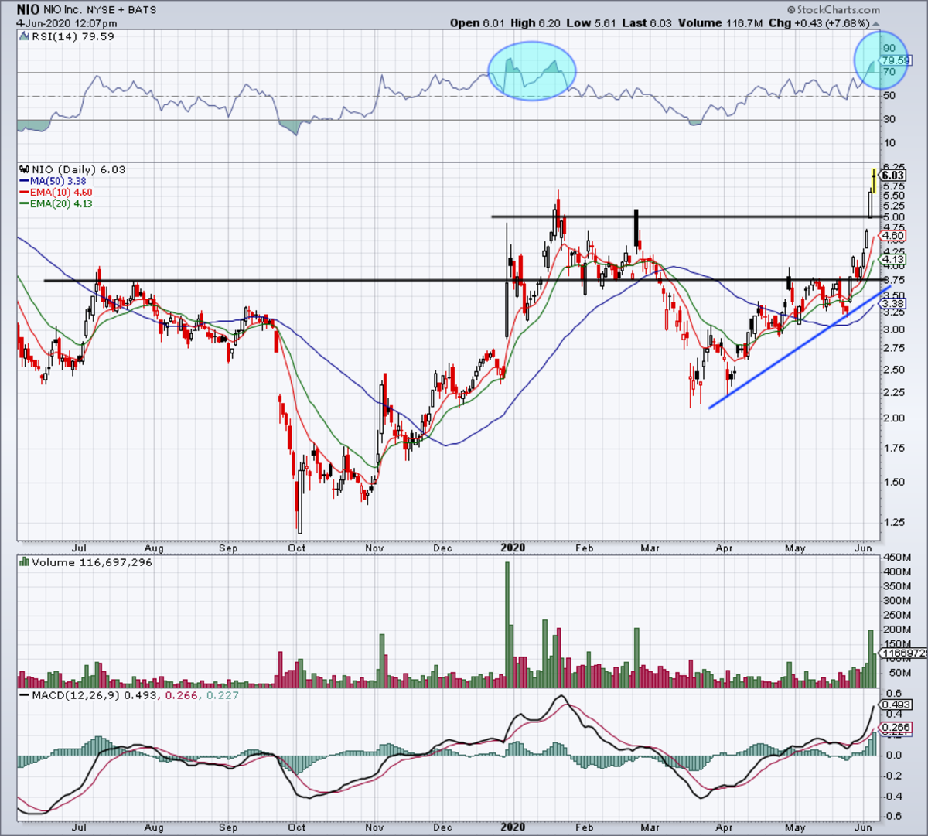Image resolution: width=928 pixels, height=836 pixels.
Task: Click the 'MA(50) 3.38' legend entry
Action: click(x=58, y=181)
